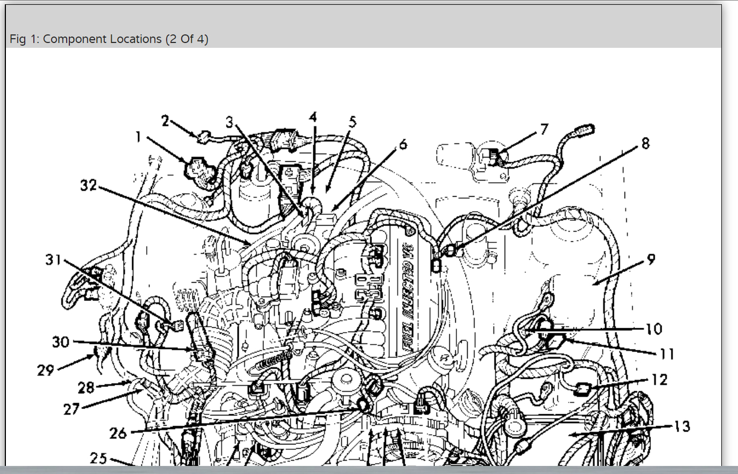Click the 'FUEL INJECTED V6' engine cover text

click(x=409, y=297)
